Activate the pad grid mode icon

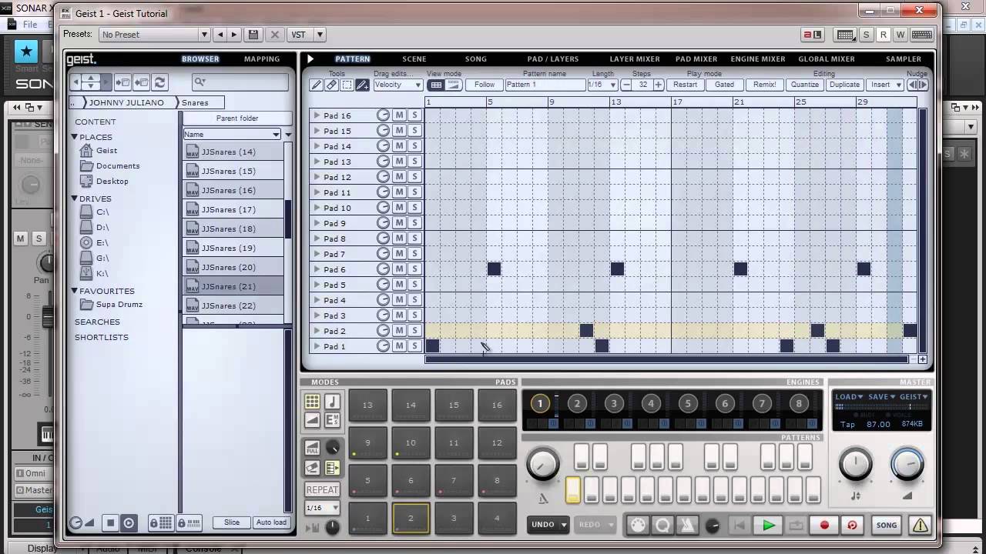[312, 401]
